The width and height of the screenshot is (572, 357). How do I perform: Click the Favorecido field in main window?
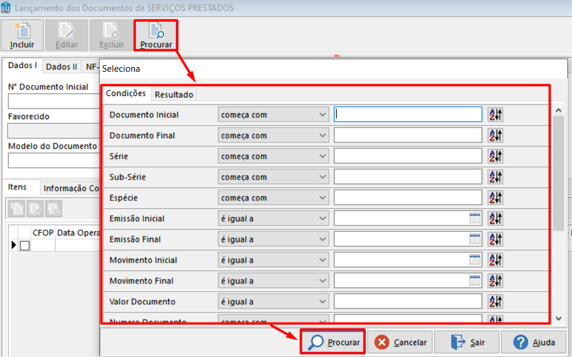[x=53, y=130]
